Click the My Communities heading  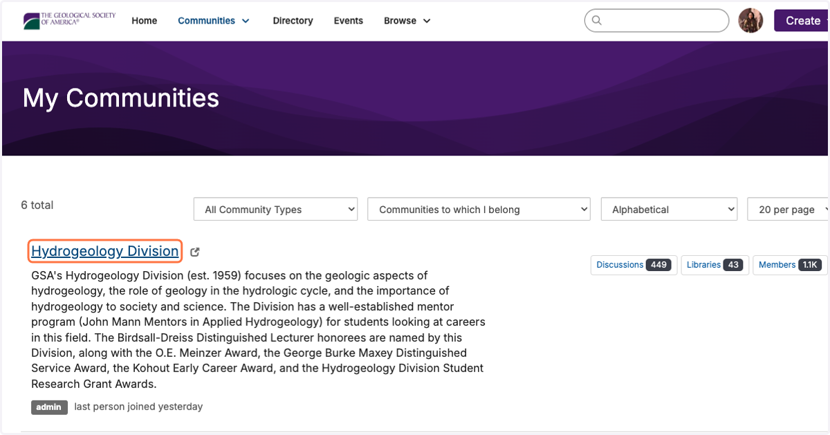[121, 98]
